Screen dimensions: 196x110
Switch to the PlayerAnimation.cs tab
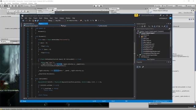[x=29, y=24]
